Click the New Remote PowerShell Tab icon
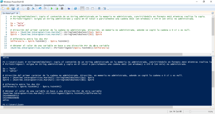This screenshot has width=215, height=114. [69, 8]
